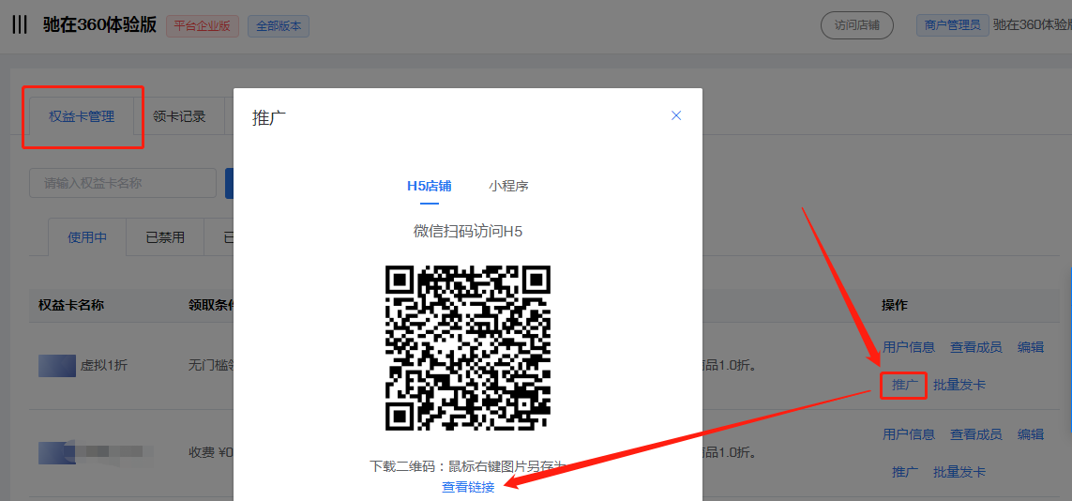
Task: Open 用户信息 in the 收费 card row
Action: tap(909, 434)
